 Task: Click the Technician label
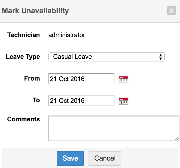[24, 35]
